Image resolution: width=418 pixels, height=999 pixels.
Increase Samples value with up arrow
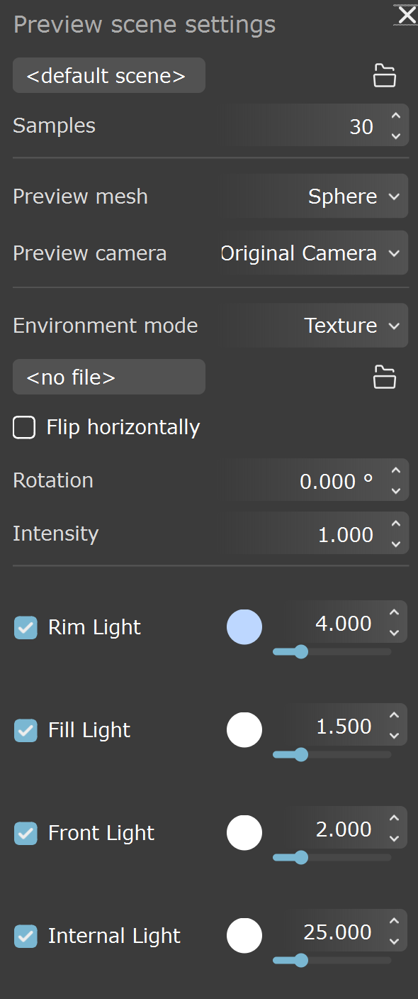tap(396, 116)
